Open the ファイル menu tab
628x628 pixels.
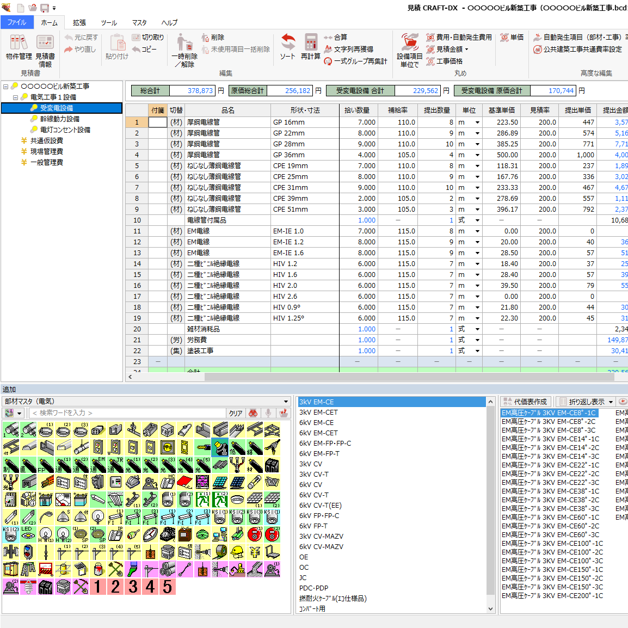(17, 23)
